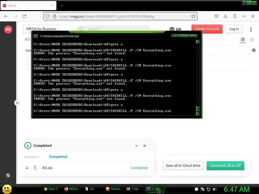Click the network tray icon
Image resolution: width=259 pixels, height=194 pixels.
point(209,189)
